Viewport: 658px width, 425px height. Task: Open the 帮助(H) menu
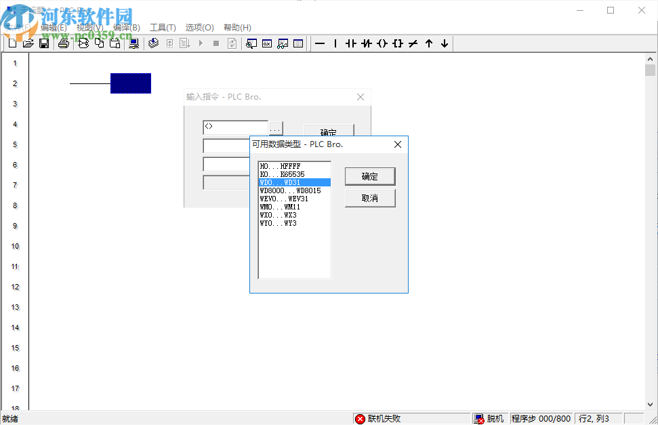click(236, 27)
